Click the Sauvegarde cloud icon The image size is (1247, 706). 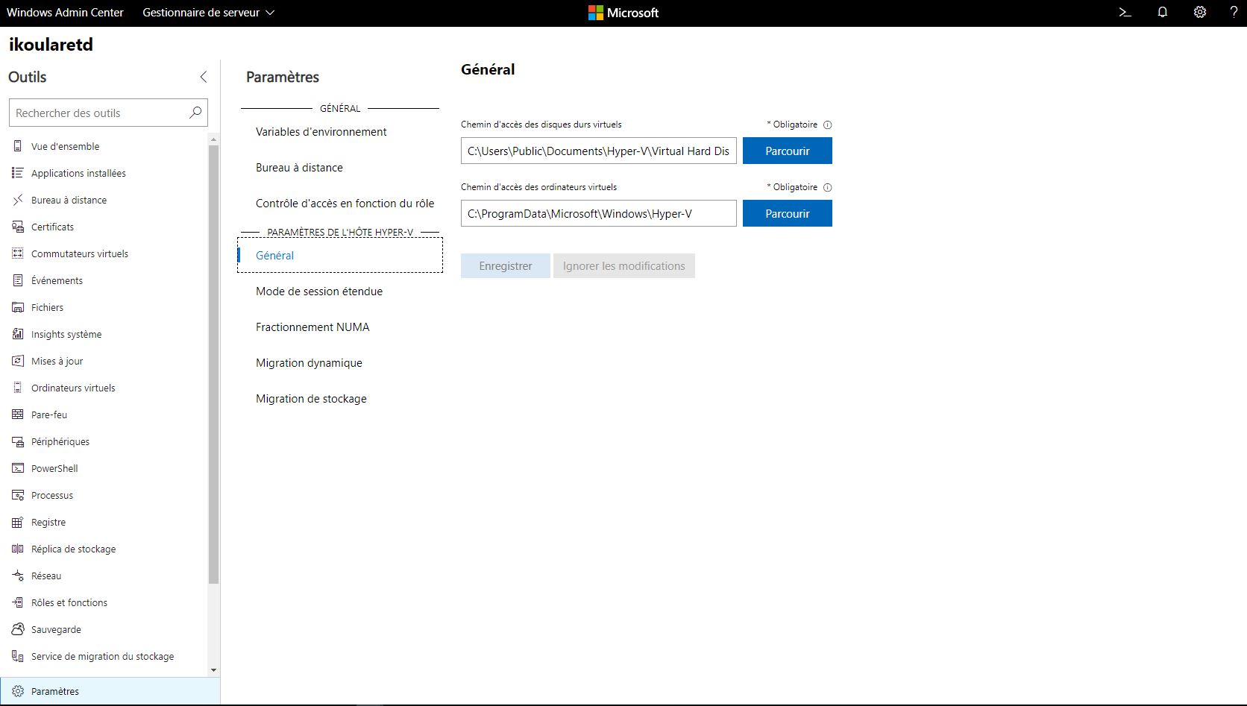(x=18, y=629)
